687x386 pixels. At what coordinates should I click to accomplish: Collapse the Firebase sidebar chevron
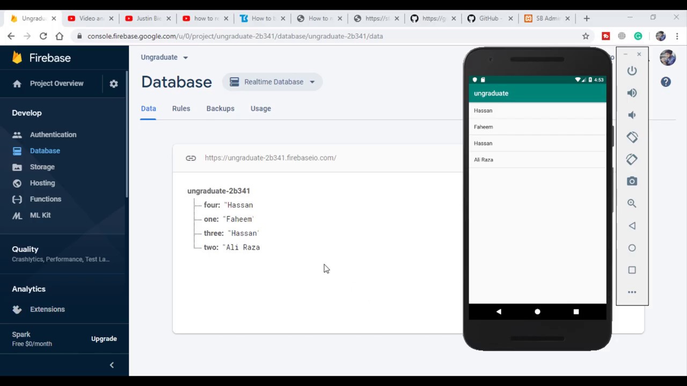[112, 365]
